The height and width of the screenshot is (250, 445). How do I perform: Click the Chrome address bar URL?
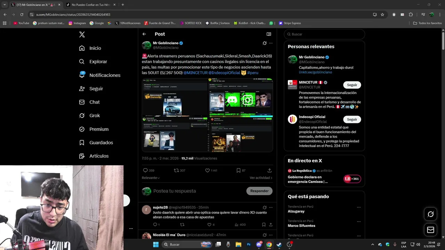click(x=73, y=15)
